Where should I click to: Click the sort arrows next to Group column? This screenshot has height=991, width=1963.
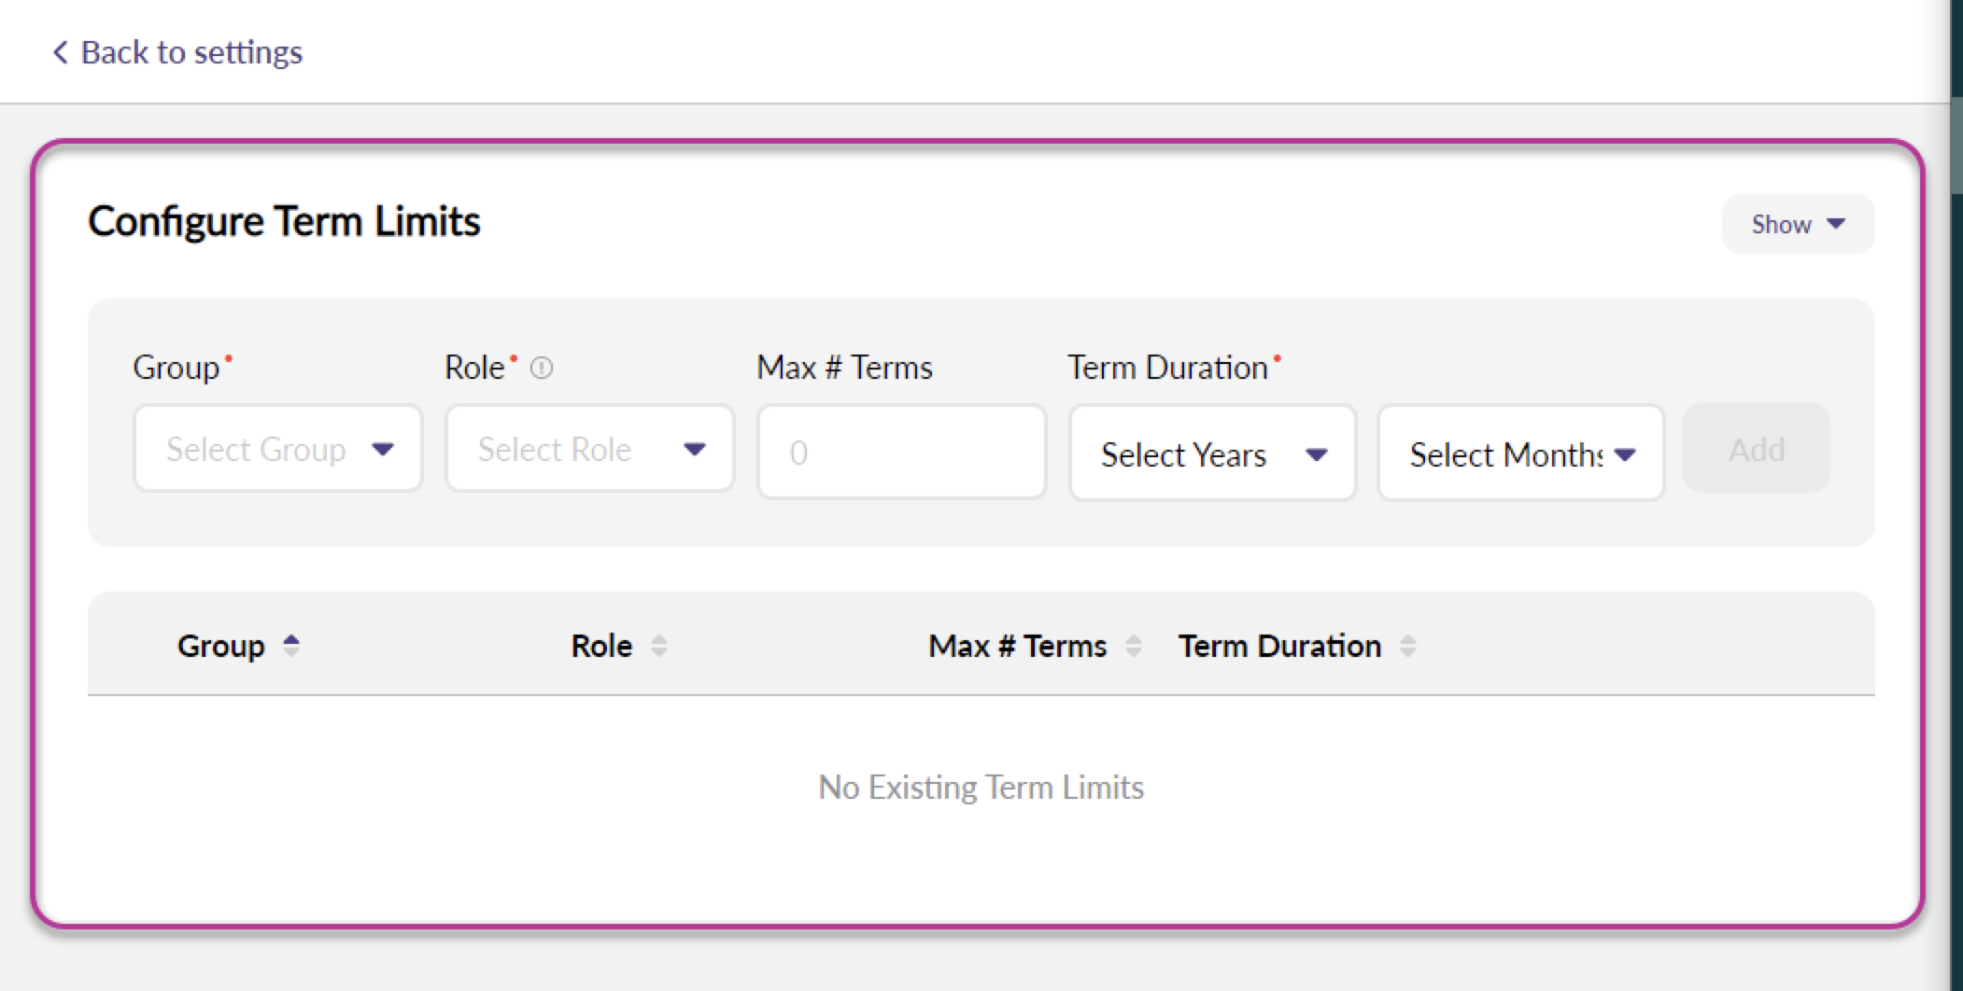point(291,646)
